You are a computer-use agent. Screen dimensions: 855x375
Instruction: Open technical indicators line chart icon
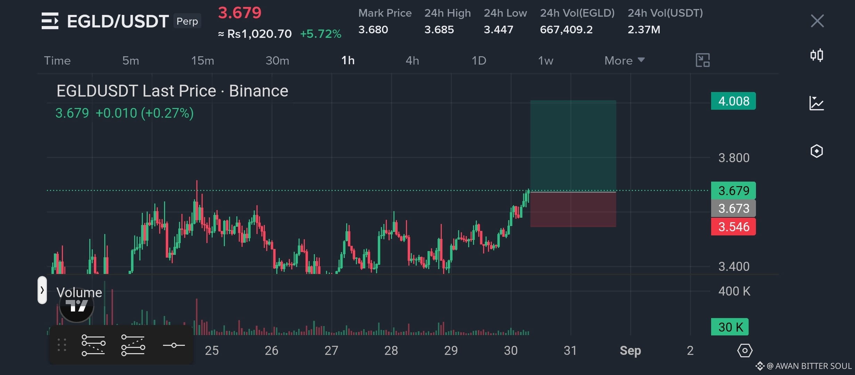816,103
